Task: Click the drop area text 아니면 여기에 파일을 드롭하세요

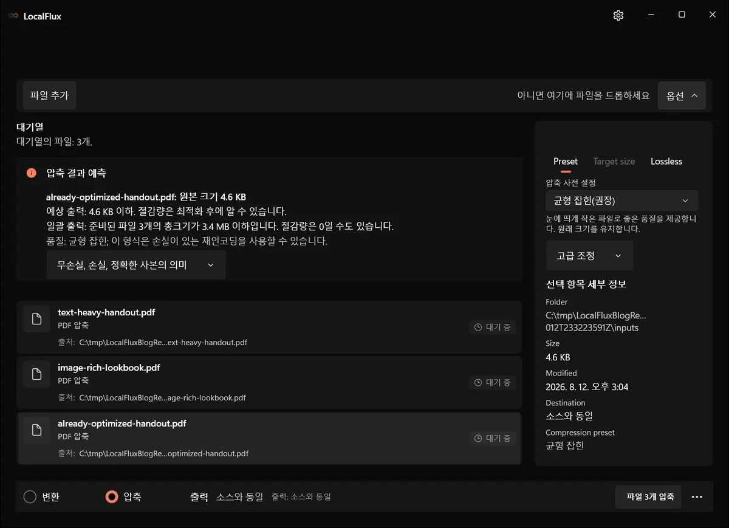Action: pos(583,95)
